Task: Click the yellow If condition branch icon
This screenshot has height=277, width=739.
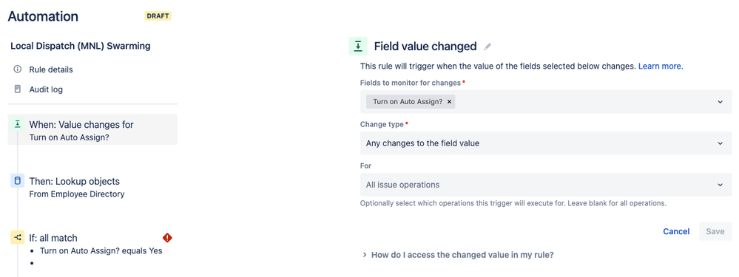Action: (18, 238)
